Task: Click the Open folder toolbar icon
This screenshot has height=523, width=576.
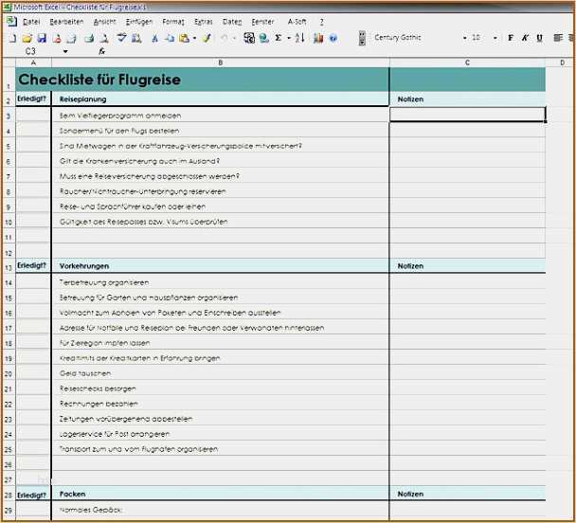Action: point(27,38)
